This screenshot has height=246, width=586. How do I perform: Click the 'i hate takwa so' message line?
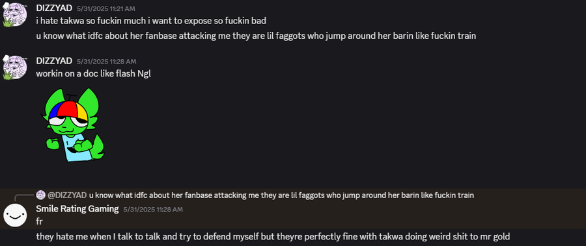pyautogui.click(x=151, y=21)
